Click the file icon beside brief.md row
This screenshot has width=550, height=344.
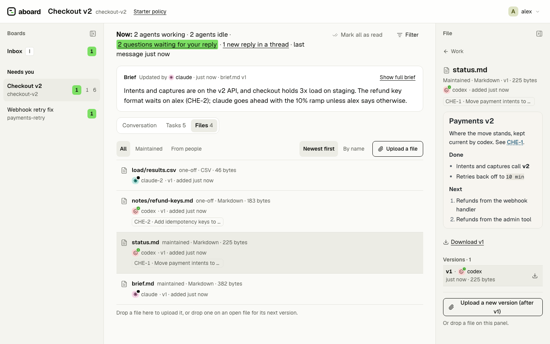click(x=124, y=284)
